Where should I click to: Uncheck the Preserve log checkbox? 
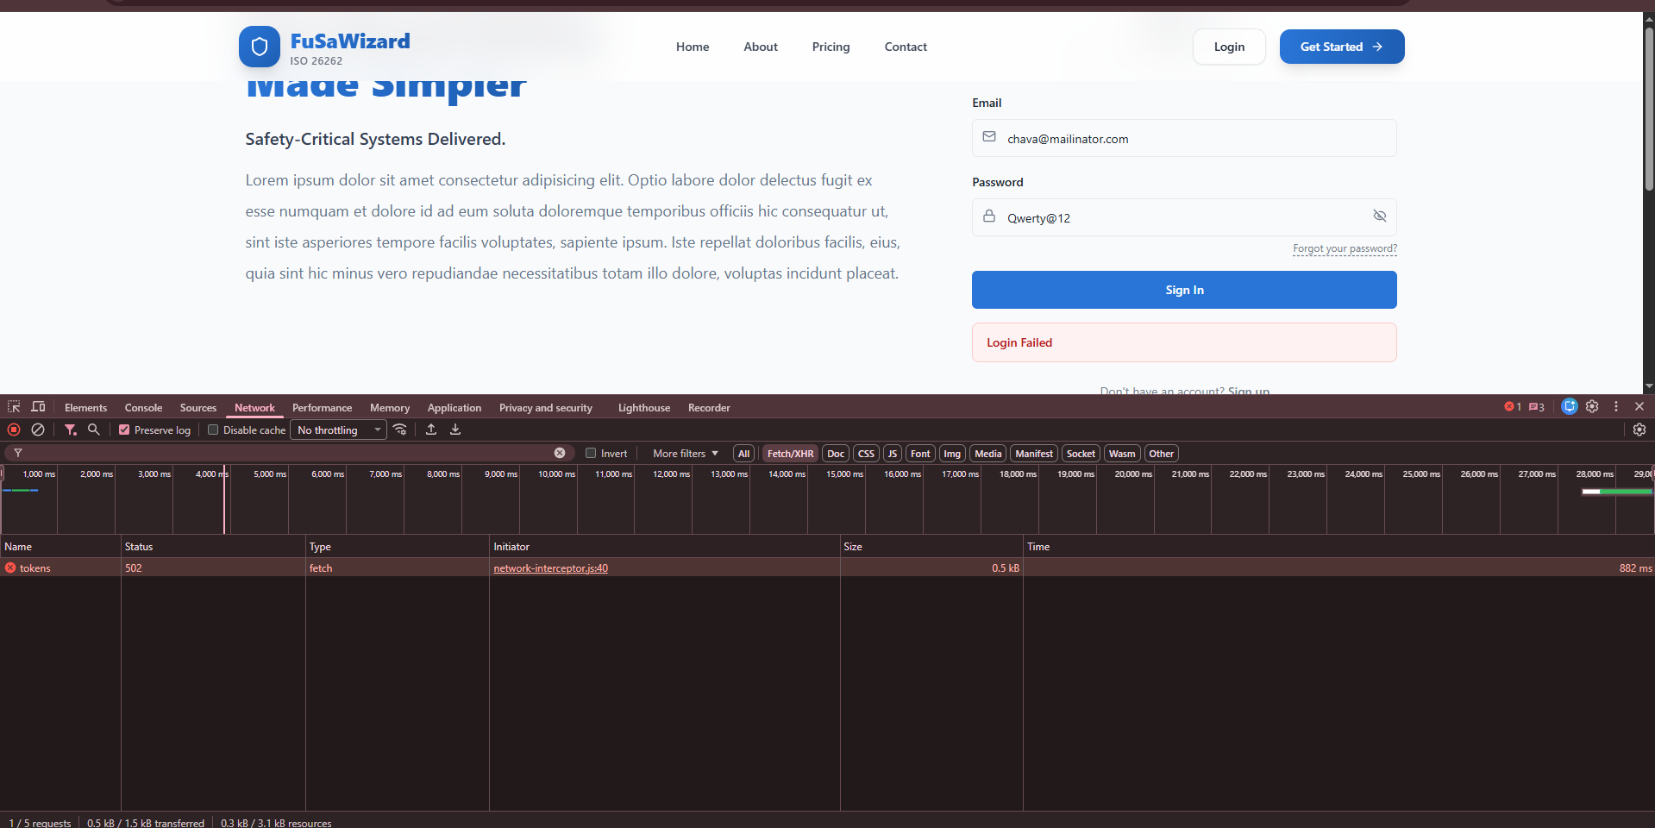tap(124, 430)
